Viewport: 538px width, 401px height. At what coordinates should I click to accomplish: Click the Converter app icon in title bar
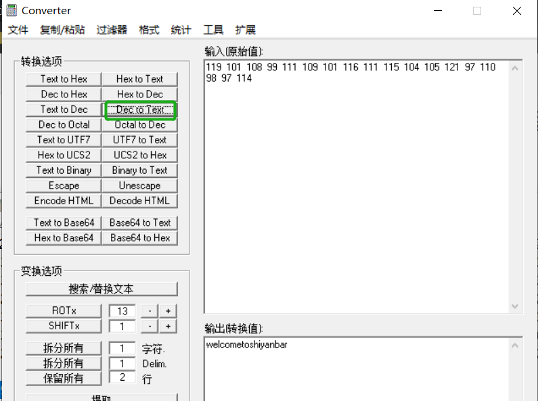pyautogui.click(x=12, y=10)
